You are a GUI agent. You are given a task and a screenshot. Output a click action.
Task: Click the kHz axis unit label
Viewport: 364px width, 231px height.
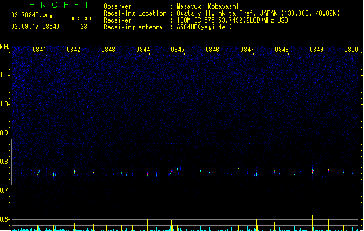coord(5,47)
